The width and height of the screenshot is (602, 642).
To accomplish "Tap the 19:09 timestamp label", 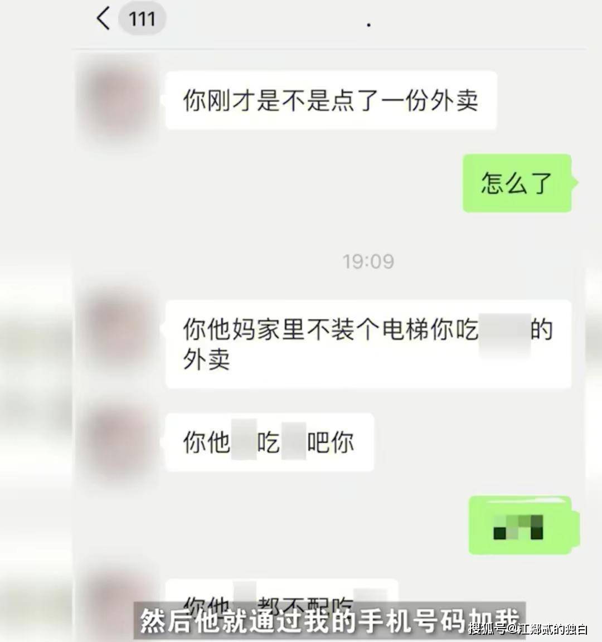I will [368, 261].
